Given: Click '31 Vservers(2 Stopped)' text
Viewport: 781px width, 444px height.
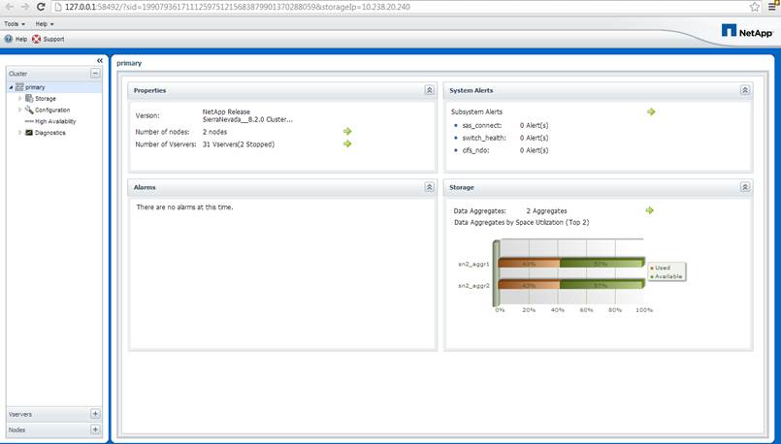Looking at the screenshot, I should point(239,144).
